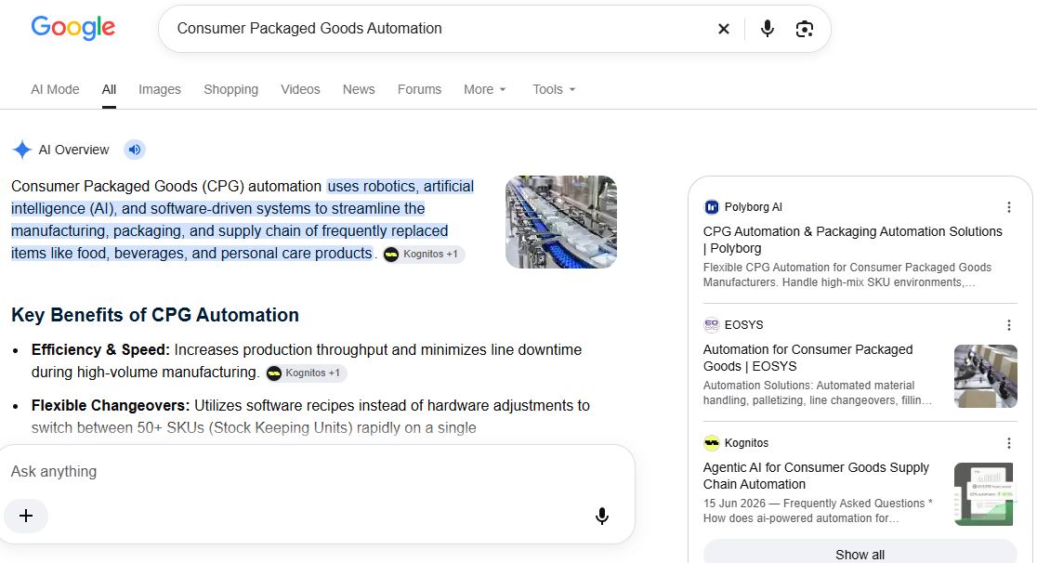Open the EOSYS result thumbnail
The height and width of the screenshot is (563, 1037).
[x=985, y=375]
